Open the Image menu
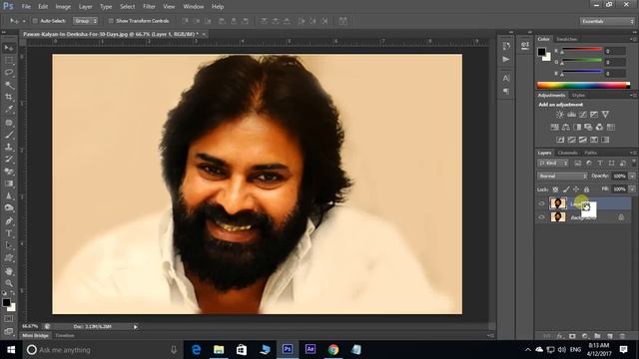The image size is (639, 359). (63, 7)
